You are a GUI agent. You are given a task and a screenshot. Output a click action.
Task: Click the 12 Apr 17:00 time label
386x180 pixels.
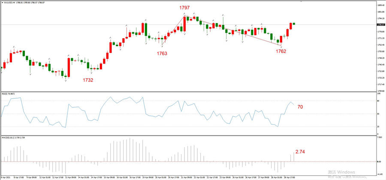point(57,177)
